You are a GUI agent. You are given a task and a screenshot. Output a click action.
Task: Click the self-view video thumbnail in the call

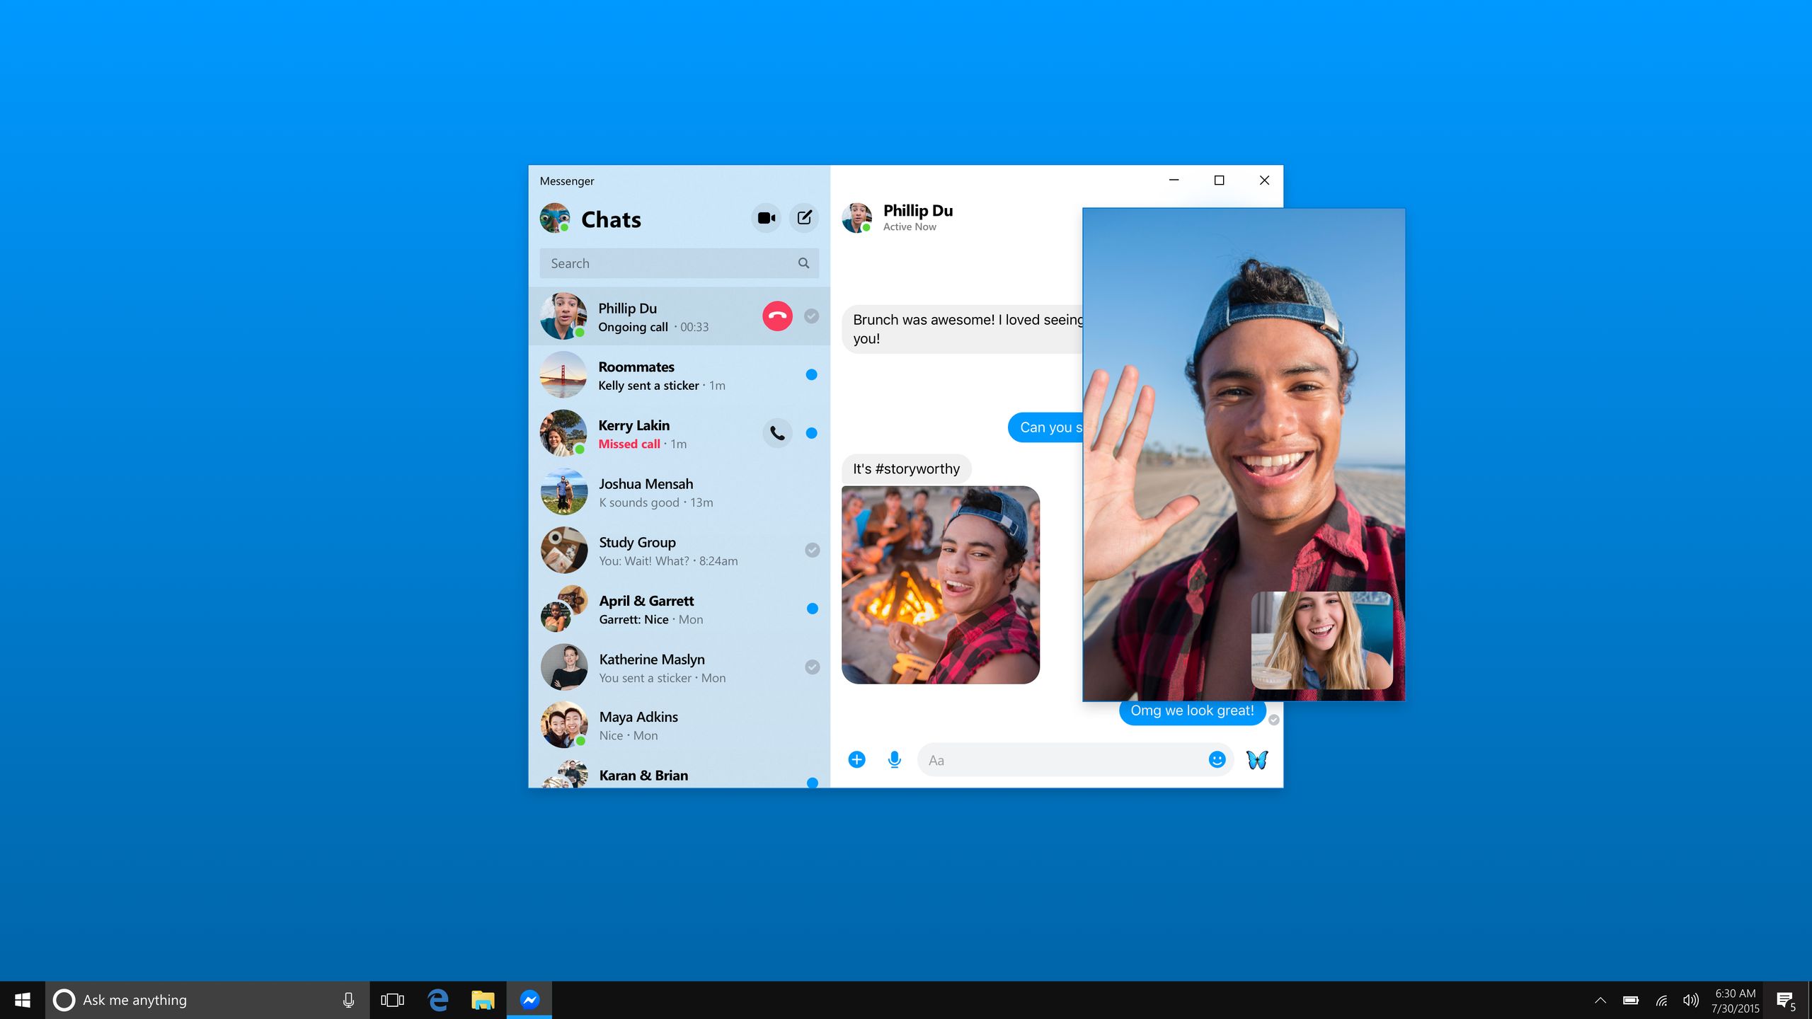pos(1321,640)
